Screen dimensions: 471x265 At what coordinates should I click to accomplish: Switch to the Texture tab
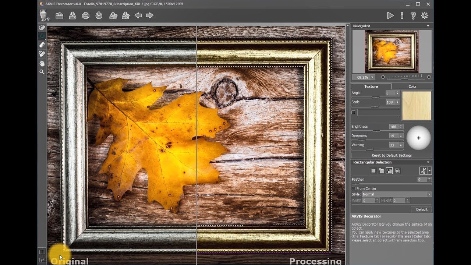tap(371, 86)
